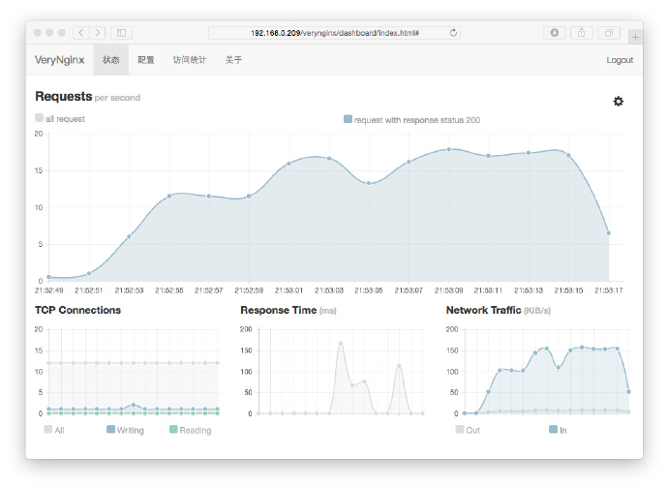The width and height of the screenshot is (668, 489).
Task: Click the Requests per second heading
Action: click(88, 97)
